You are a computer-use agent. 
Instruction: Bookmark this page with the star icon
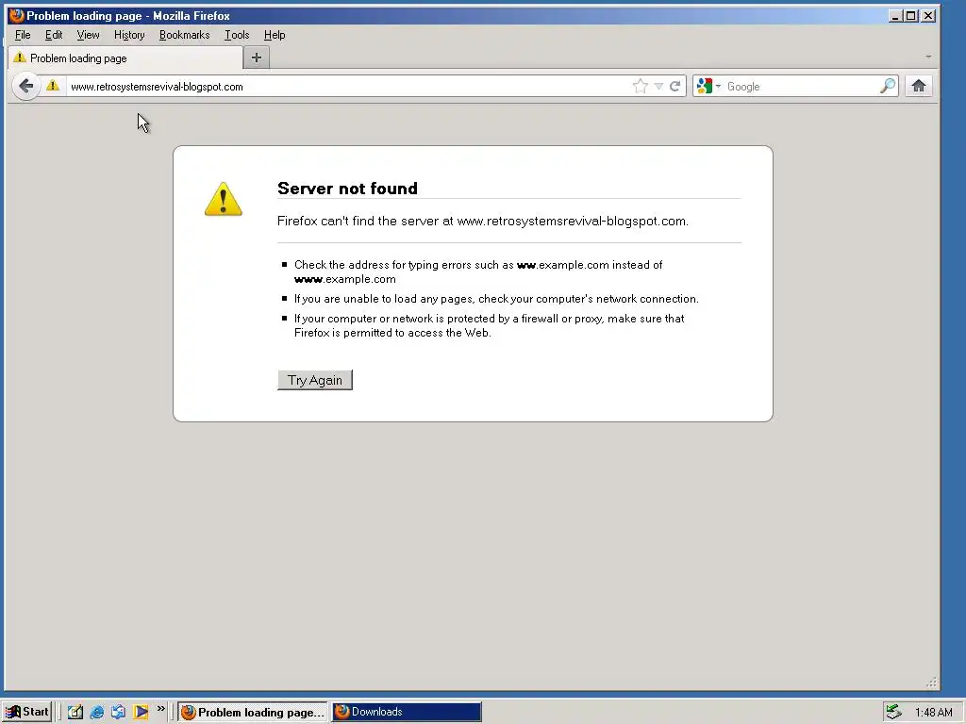641,86
